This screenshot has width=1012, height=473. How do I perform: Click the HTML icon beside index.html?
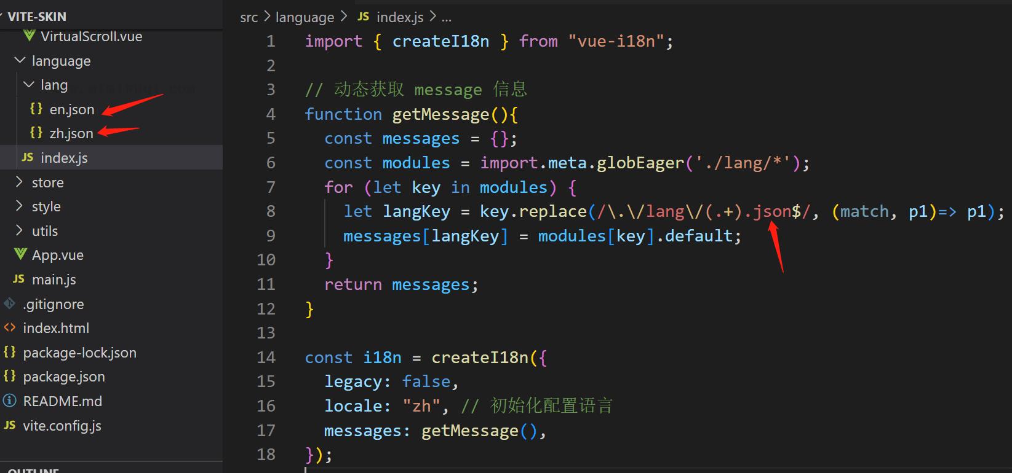[9, 327]
